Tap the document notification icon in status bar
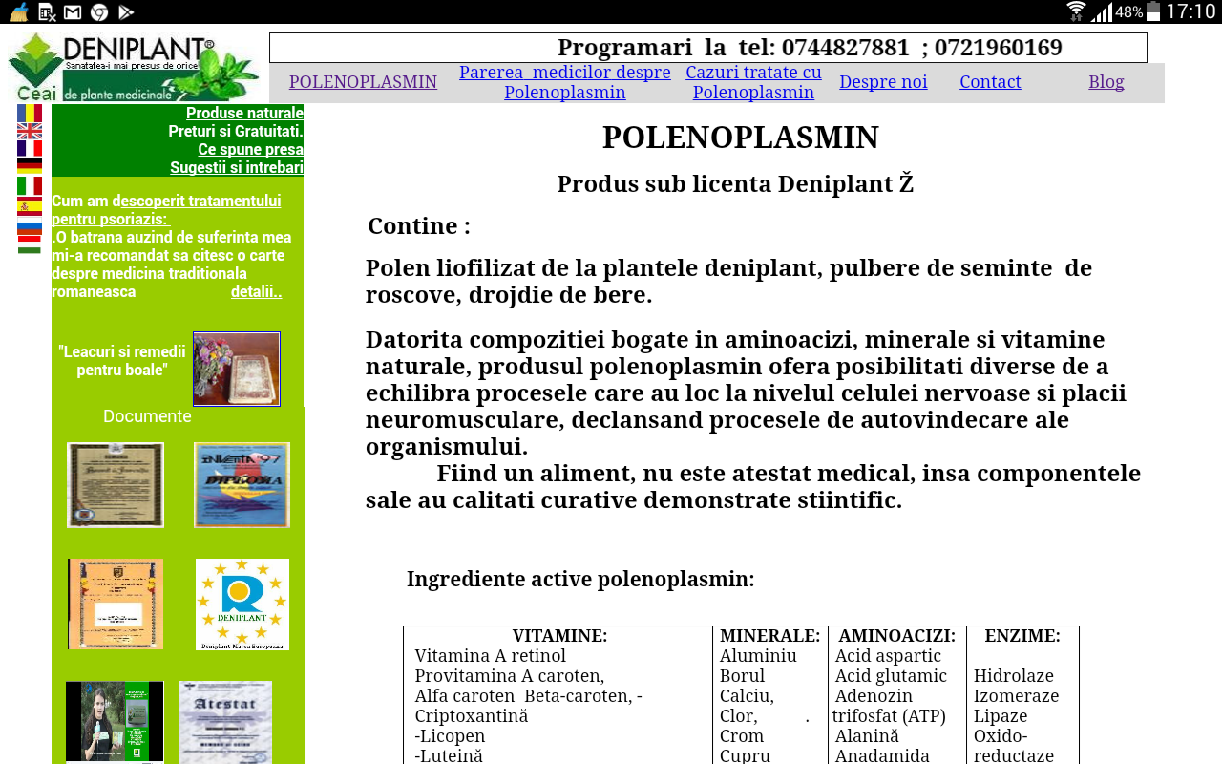Screen dimensions: 1222x764 [47, 12]
